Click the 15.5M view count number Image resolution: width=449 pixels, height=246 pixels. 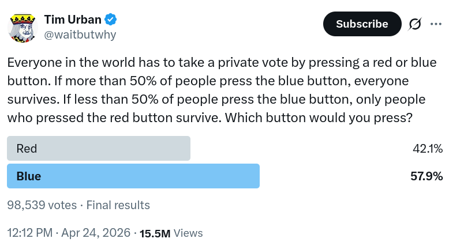pyautogui.click(x=155, y=233)
